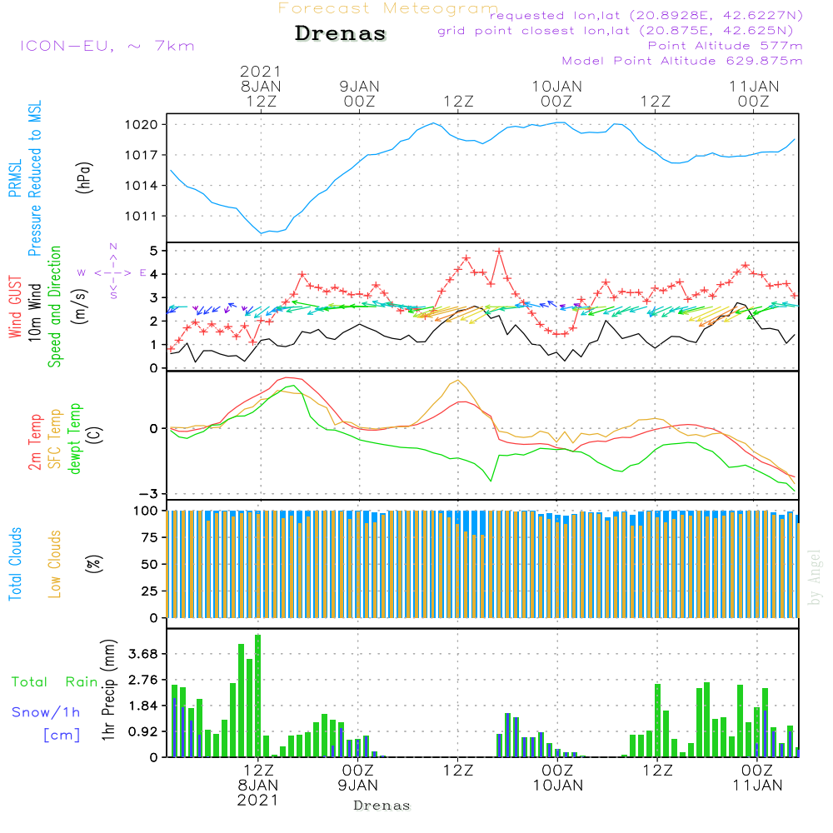Click the 'Forecast Meteogram' heading

[388, 8]
